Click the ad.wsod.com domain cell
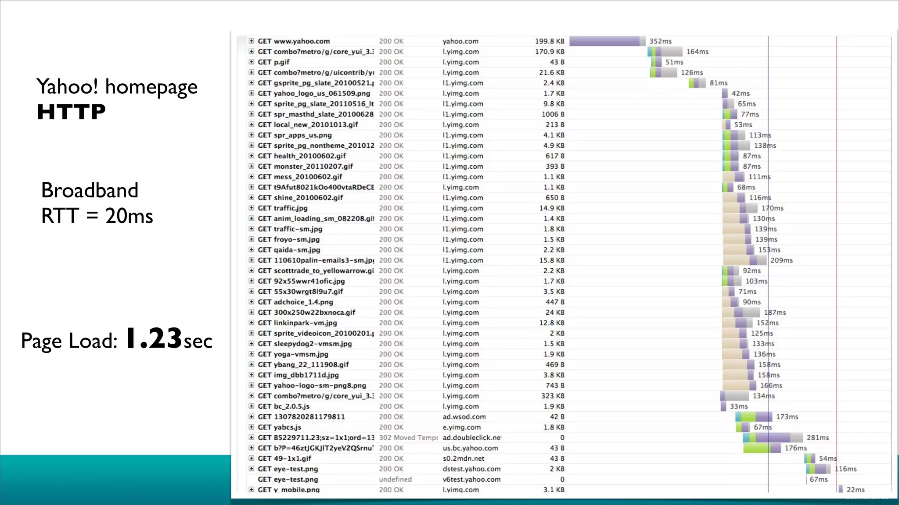Image resolution: width=899 pixels, height=505 pixels. (x=464, y=417)
